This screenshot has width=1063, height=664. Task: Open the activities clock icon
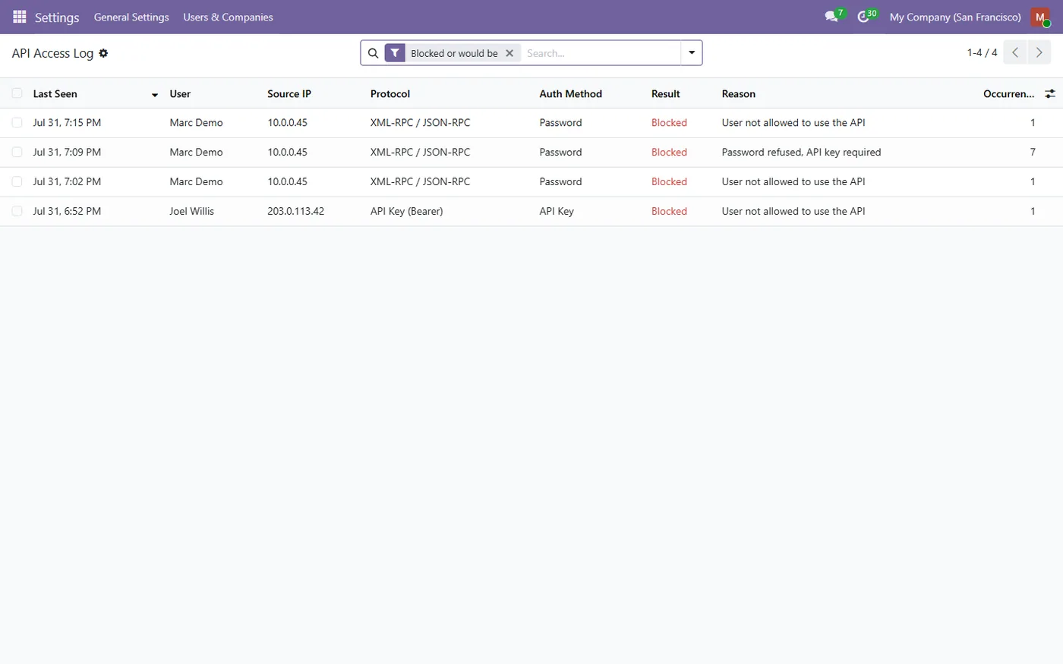pyautogui.click(x=863, y=17)
